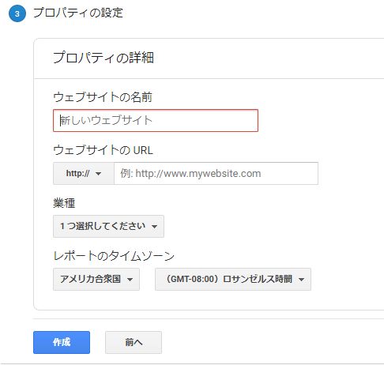Image resolution: width=384 pixels, height=365 pixels.
Task: Open the (GMT-08:00) ロサンゼルス時間 timezone dropdown
Action: [x=233, y=280]
